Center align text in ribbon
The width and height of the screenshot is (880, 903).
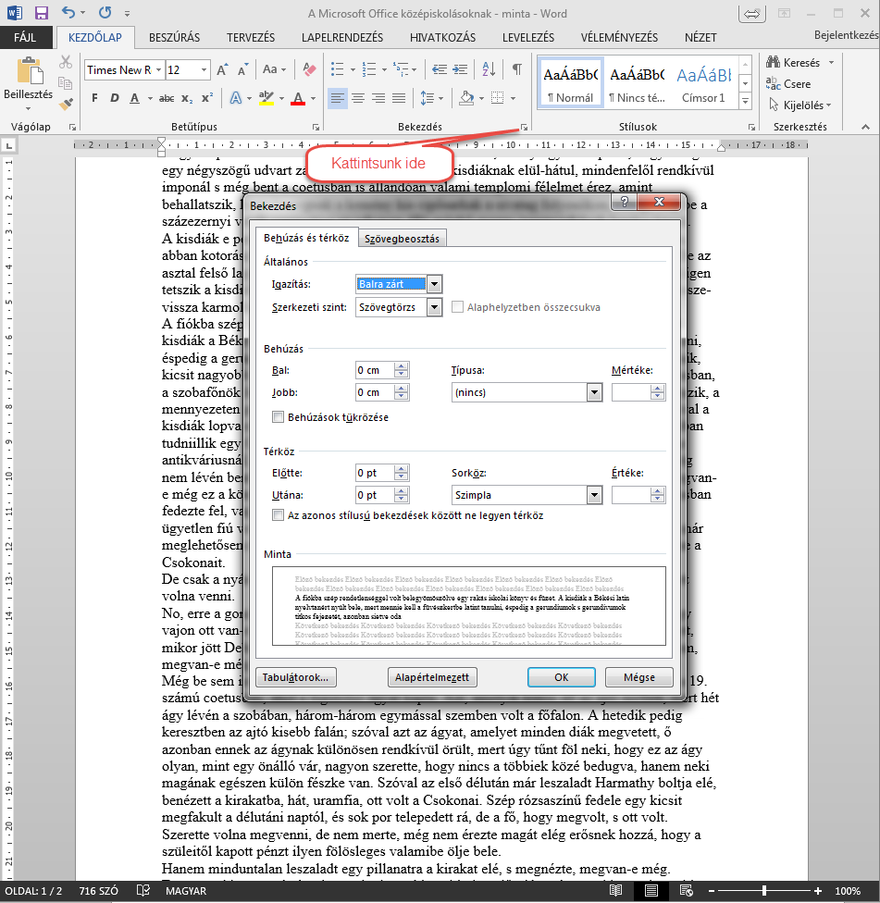(357, 98)
